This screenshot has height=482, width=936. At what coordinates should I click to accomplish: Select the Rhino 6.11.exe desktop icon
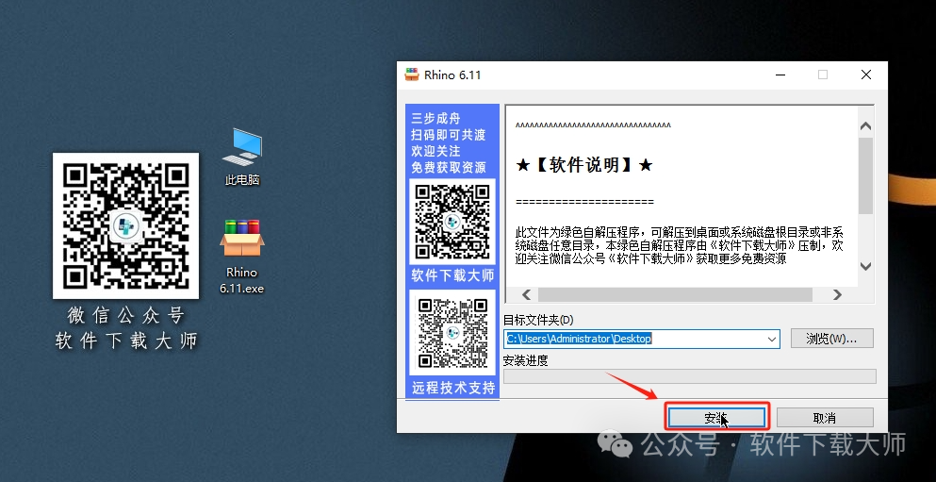pyautogui.click(x=241, y=257)
